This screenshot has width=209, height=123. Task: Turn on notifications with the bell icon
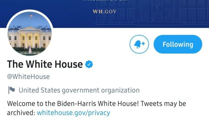pos(139,44)
